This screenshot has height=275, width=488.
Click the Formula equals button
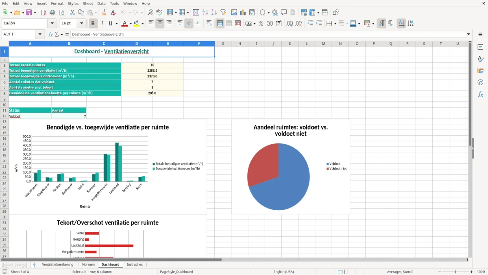tap(67, 35)
